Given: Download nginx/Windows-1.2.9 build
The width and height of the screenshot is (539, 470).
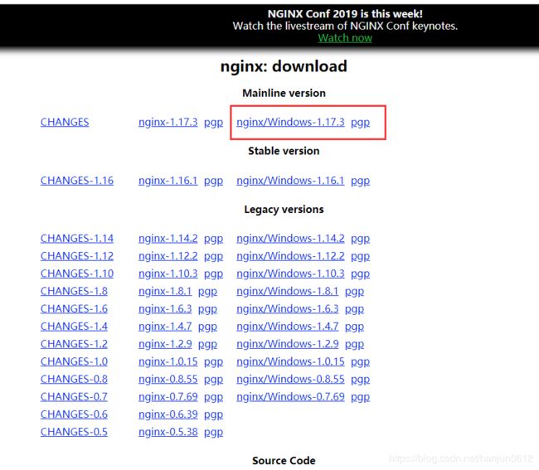Looking at the screenshot, I should (288, 343).
